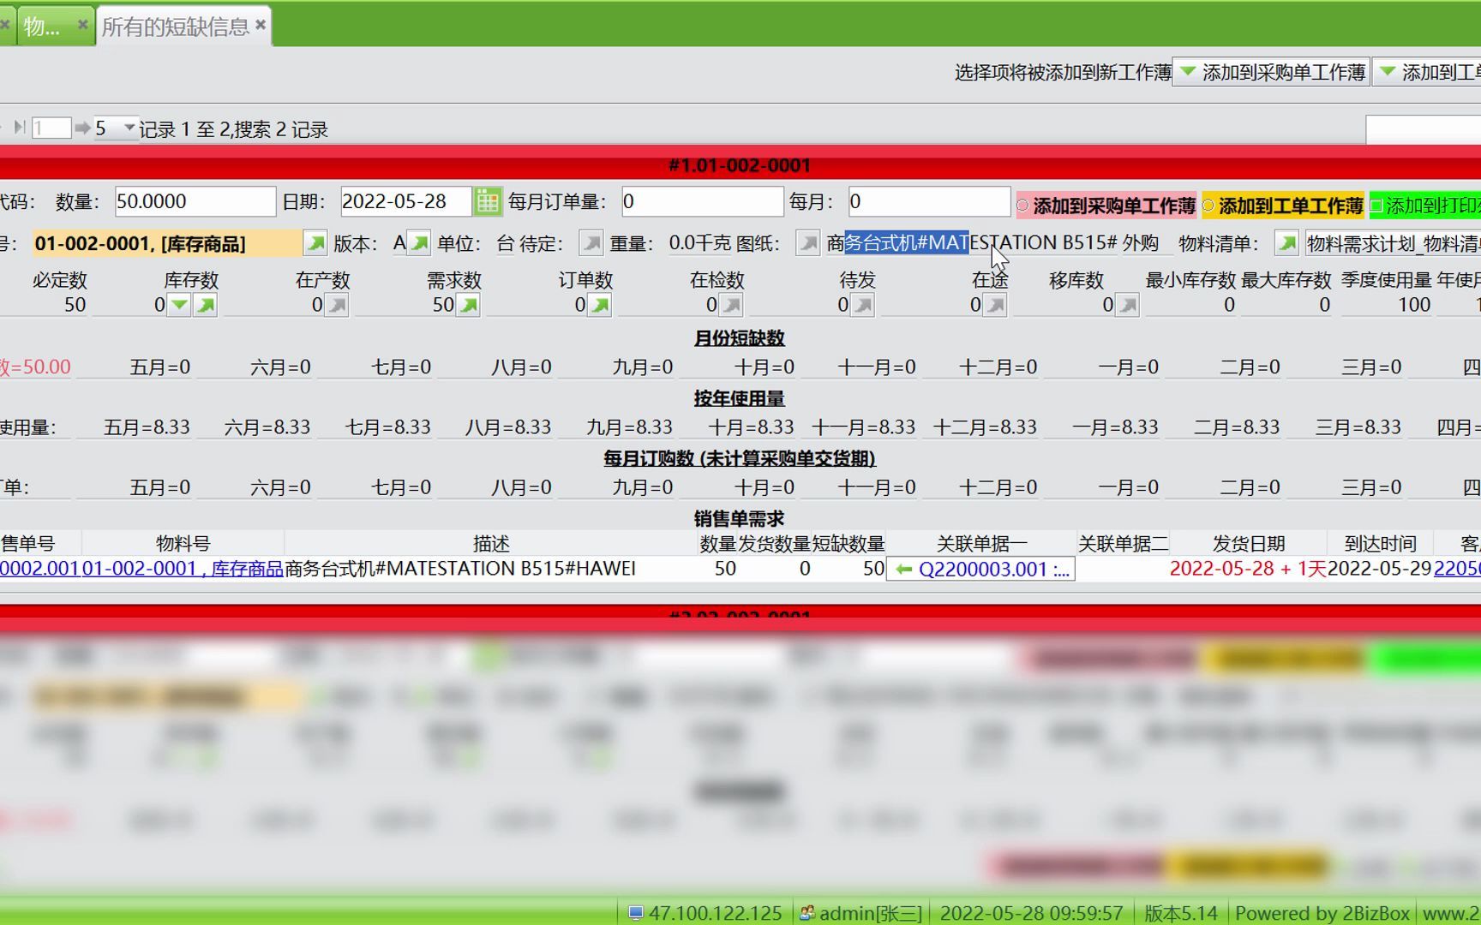Click gray arrow icon under 在产数
Viewport: 1481px width, 925px height.
tap(337, 305)
